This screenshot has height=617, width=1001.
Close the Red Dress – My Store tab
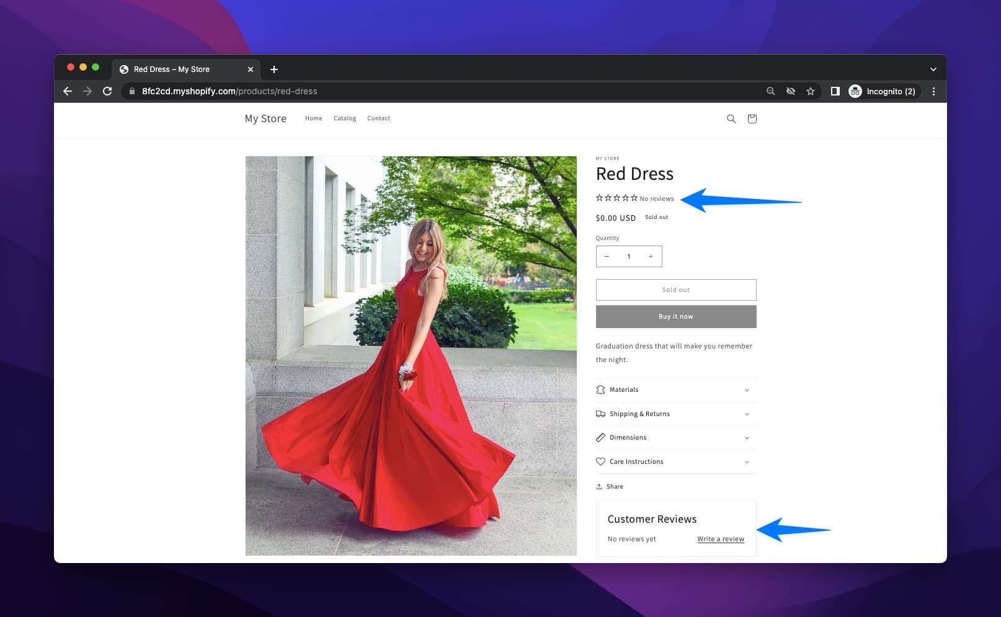(x=251, y=69)
